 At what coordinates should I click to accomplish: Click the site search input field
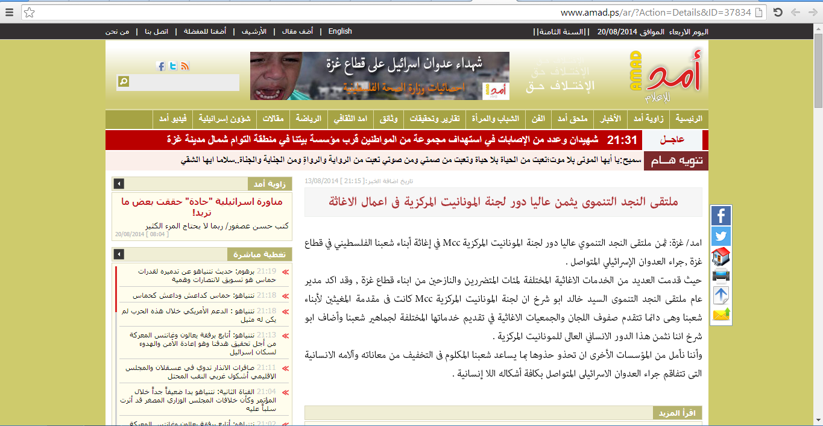click(184, 81)
